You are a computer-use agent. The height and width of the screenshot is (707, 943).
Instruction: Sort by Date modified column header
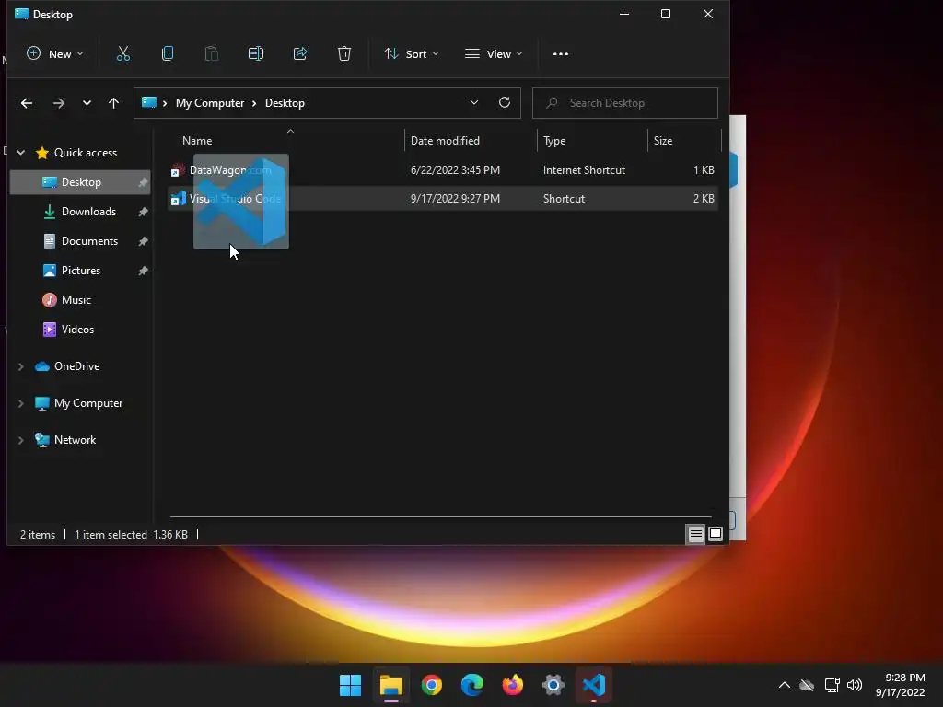tap(445, 141)
